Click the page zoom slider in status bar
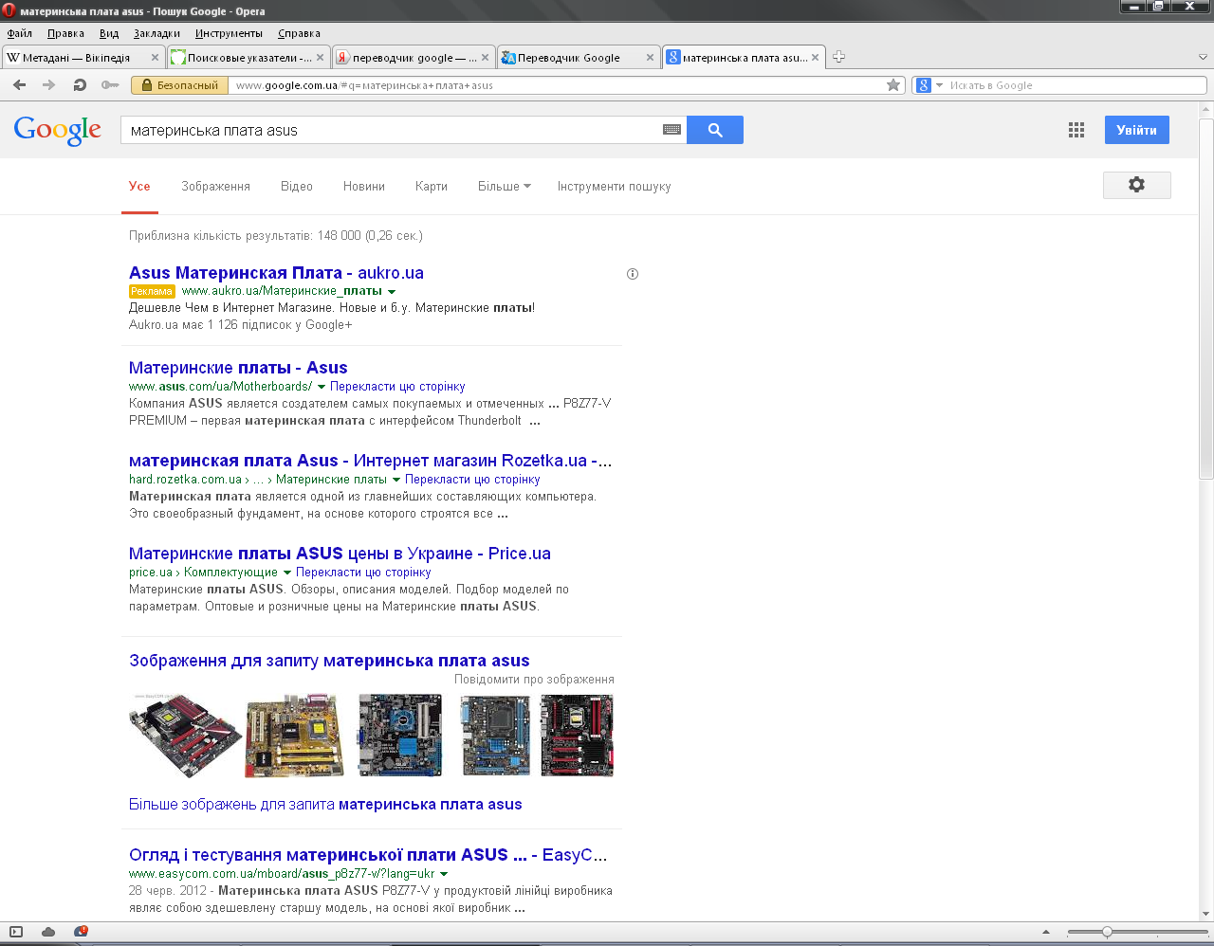 point(1136,932)
